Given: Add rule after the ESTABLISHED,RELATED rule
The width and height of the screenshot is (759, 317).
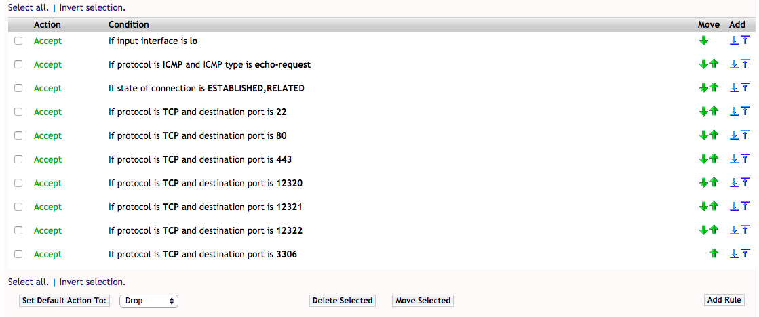Looking at the screenshot, I should coord(734,88).
